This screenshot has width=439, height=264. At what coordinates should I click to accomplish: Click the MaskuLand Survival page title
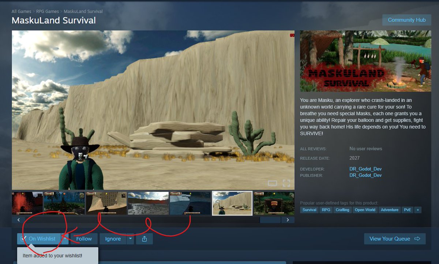(x=54, y=20)
